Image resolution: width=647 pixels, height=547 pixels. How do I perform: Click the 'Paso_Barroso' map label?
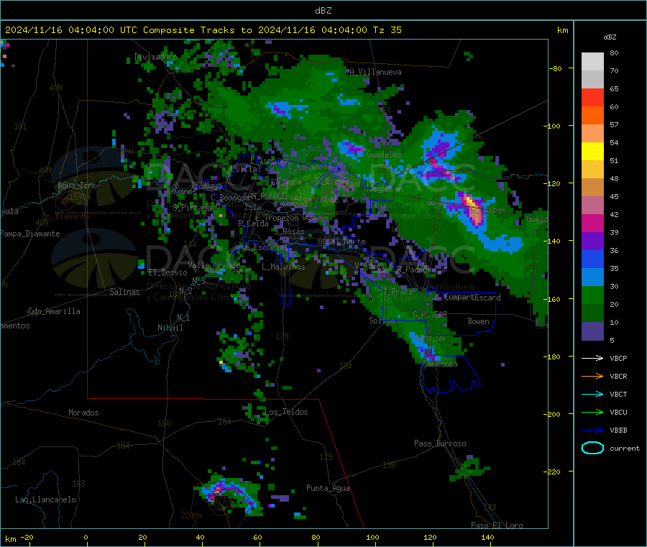click(440, 443)
